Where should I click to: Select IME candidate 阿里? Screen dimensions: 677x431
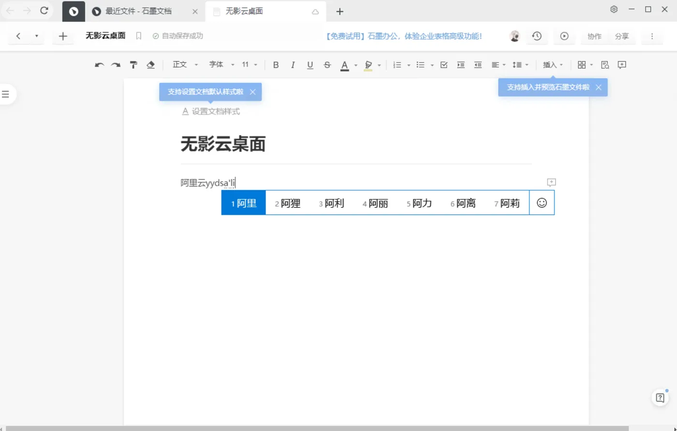point(244,203)
